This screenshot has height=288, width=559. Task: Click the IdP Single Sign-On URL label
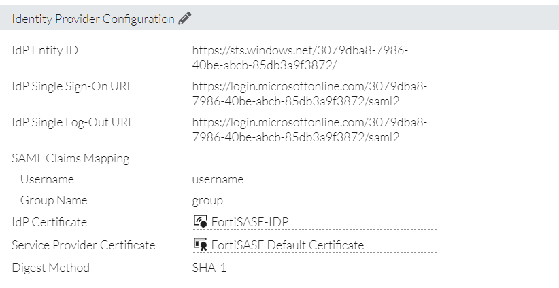coord(72,86)
